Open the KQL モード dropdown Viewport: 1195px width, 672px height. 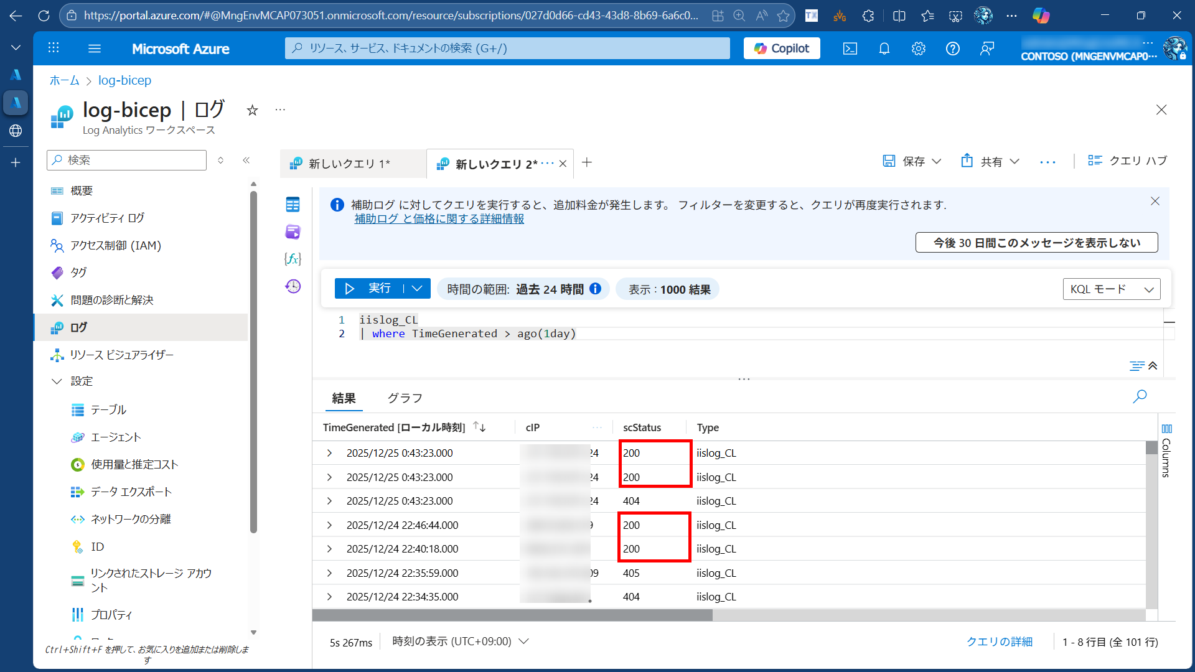click(1111, 289)
